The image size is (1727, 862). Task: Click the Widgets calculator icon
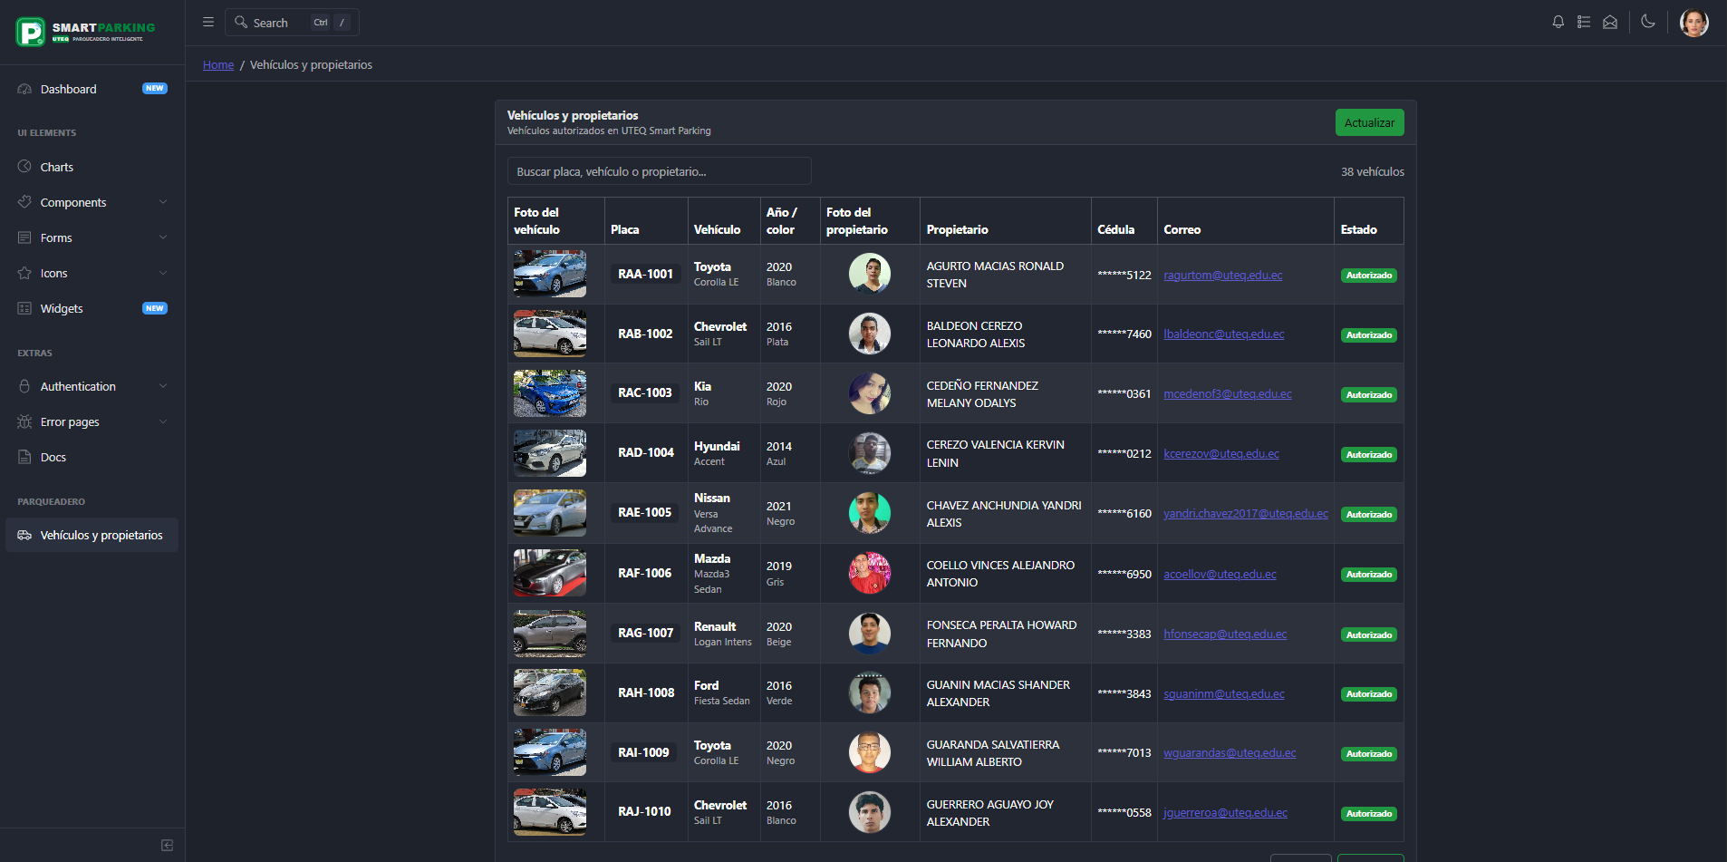[24, 308]
